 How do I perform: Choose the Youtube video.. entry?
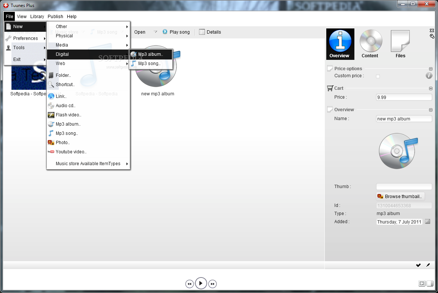point(88,151)
